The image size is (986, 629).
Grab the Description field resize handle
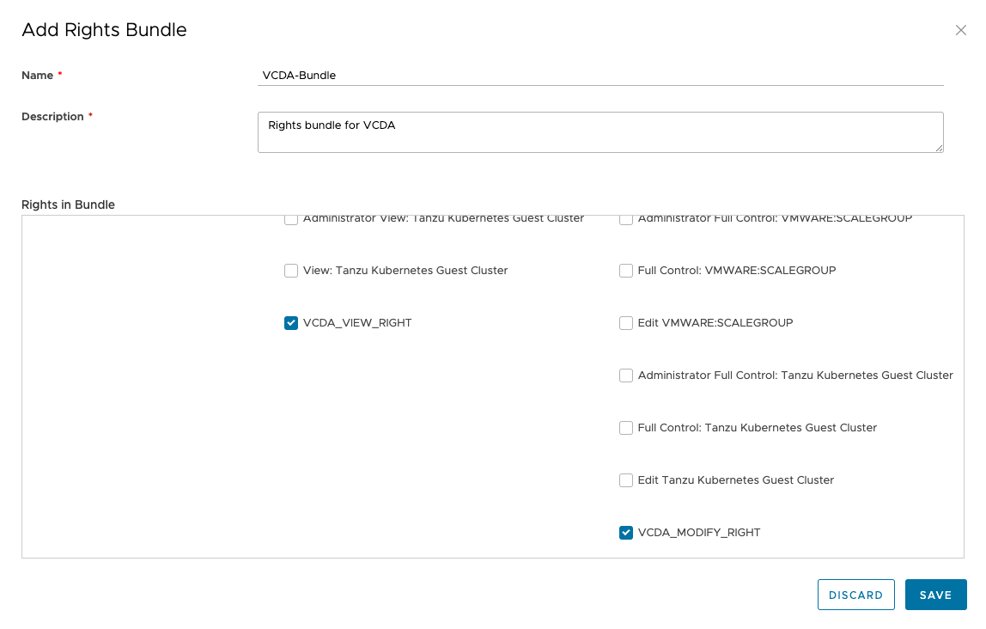939,148
